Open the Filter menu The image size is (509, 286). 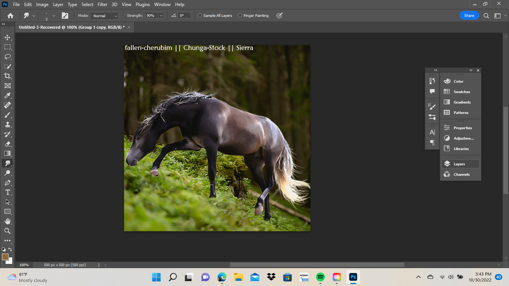[x=103, y=4]
